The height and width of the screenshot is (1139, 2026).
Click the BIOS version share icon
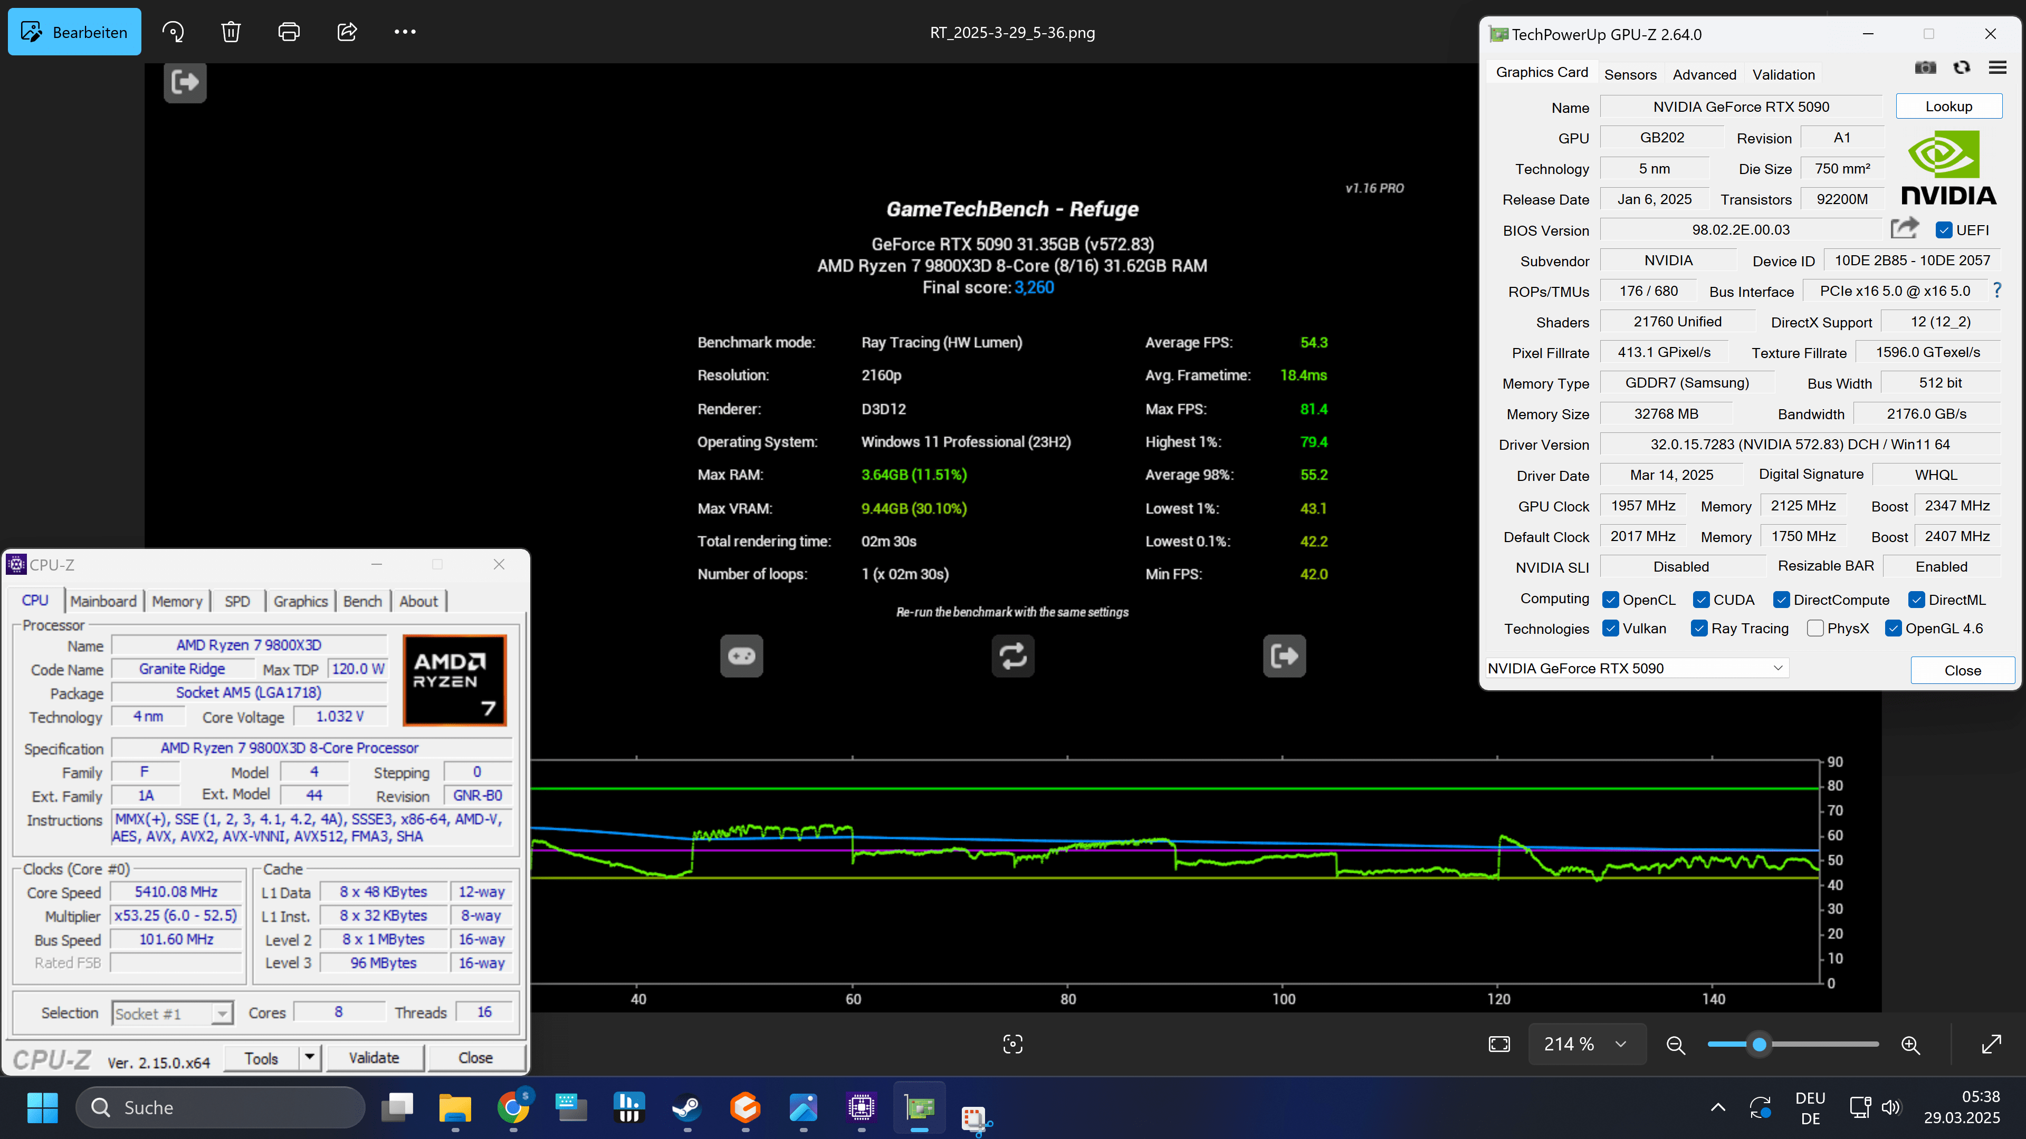(1904, 229)
